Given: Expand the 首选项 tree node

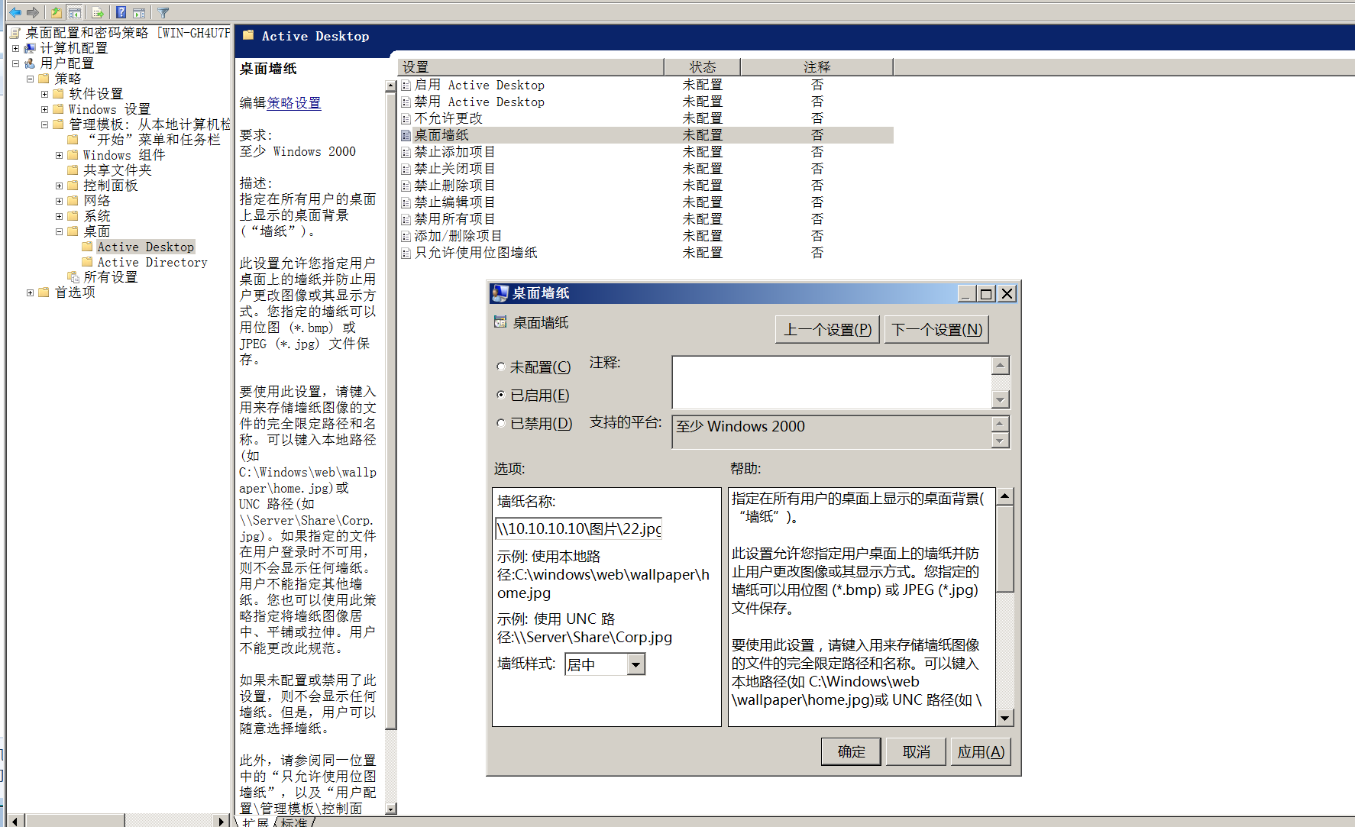Looking at the screenshot, I should click(x=30, y=292).
